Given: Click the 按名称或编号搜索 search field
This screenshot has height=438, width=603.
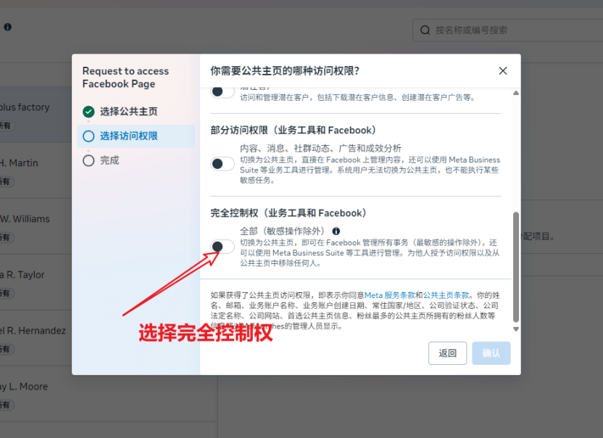Looking at the screenshot, I should (507, 30).
